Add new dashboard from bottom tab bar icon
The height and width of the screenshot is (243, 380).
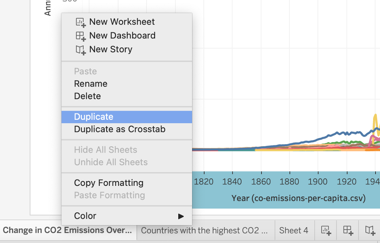point(348,230)
